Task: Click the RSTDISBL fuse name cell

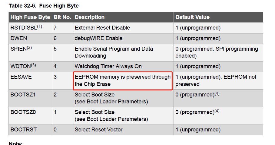Action: pos(26,27)
